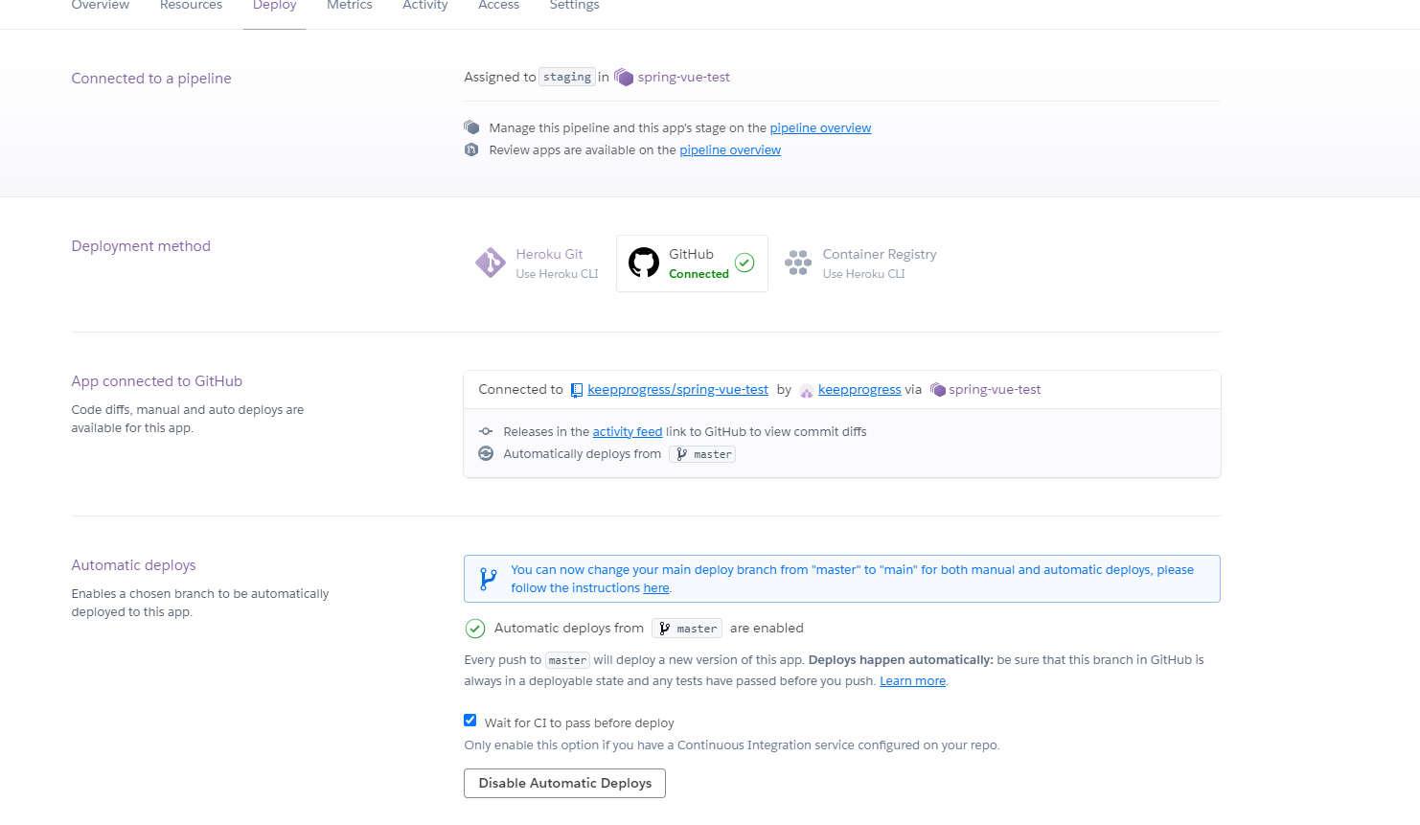
Task: Click the green automatic deploys enabled checkmark
Action: [x=475, y=629]
